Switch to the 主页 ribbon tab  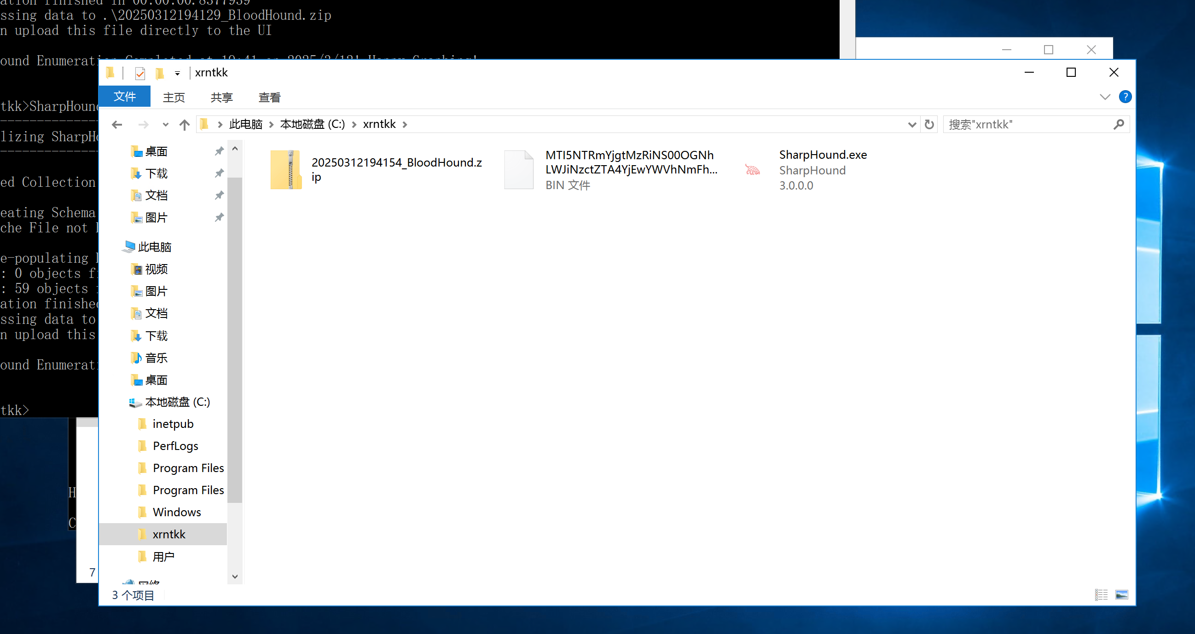pyautogui.click(x=174, y=97)
